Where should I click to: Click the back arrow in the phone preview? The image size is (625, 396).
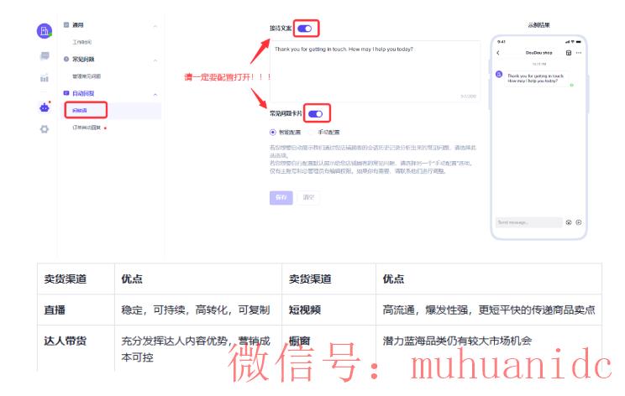coord(498,53)
